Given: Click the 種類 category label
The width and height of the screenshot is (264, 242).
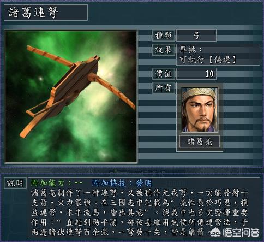Looking at the screenshot, I should 164,36.
